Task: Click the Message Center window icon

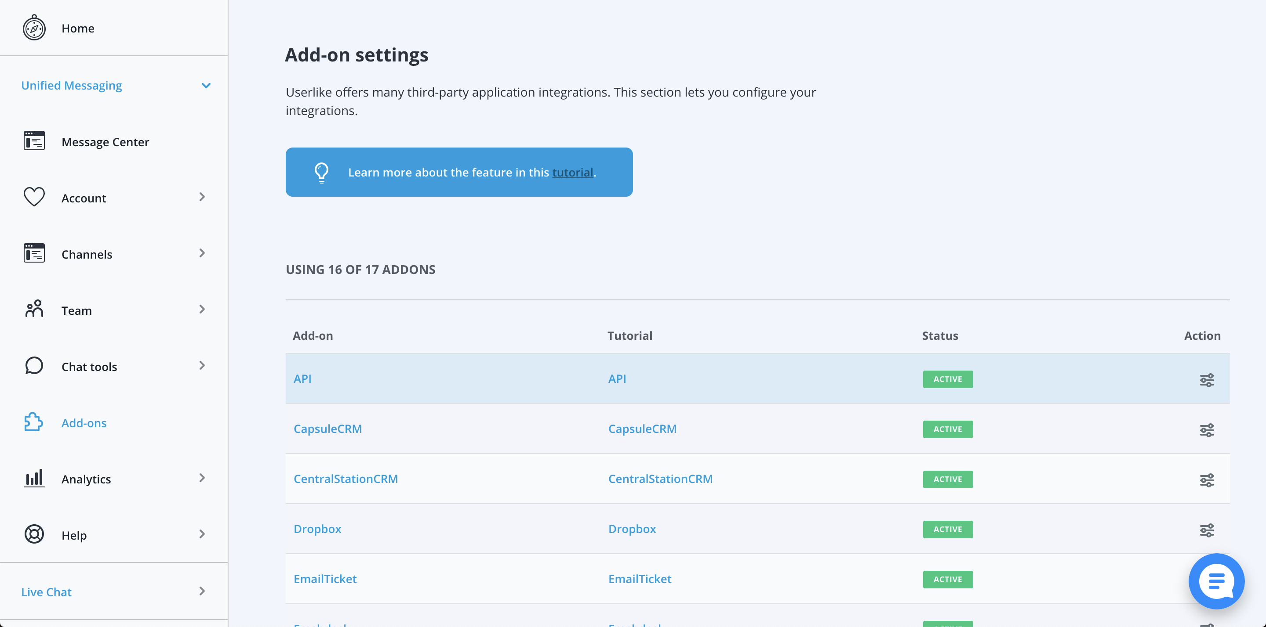Action: [x=34, y=141]
